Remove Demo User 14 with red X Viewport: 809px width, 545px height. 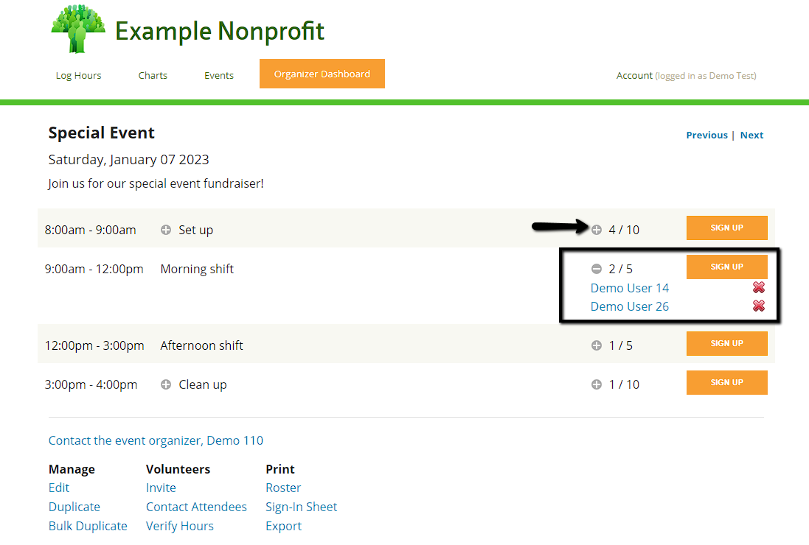[758, 288]
